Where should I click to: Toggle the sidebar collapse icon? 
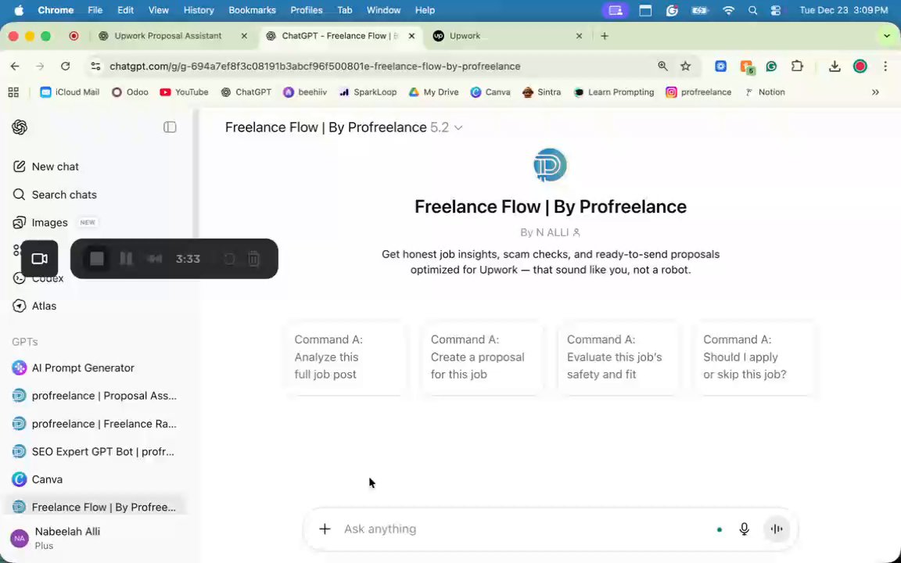pos(170,127)
